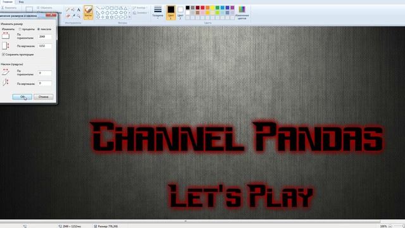Open the shape Fill (Заливка) dropdown

coord(140,13)
